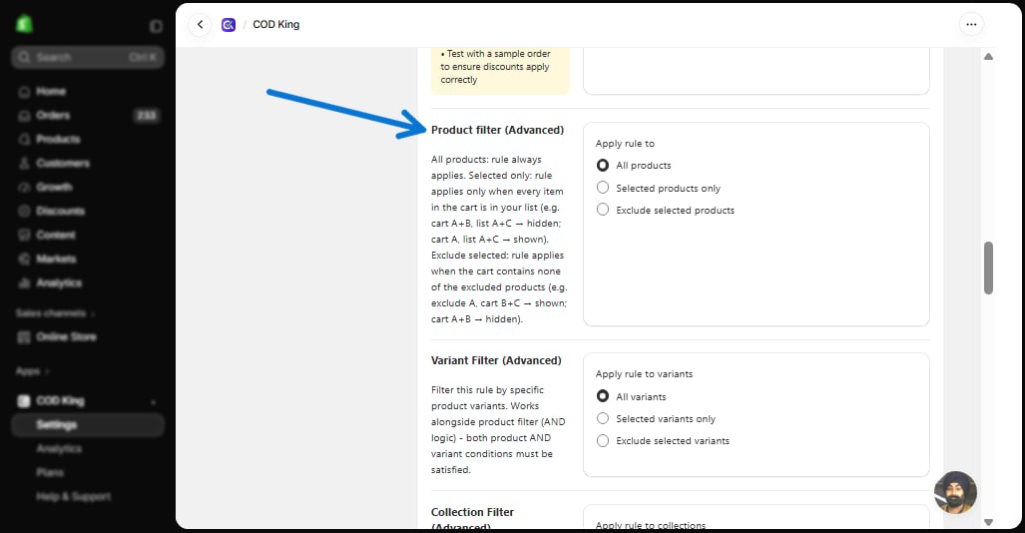The width and height of the screenshot is (1025, 533).
Task: Open COD King Settings submenu item
Action: pos(88,425)
